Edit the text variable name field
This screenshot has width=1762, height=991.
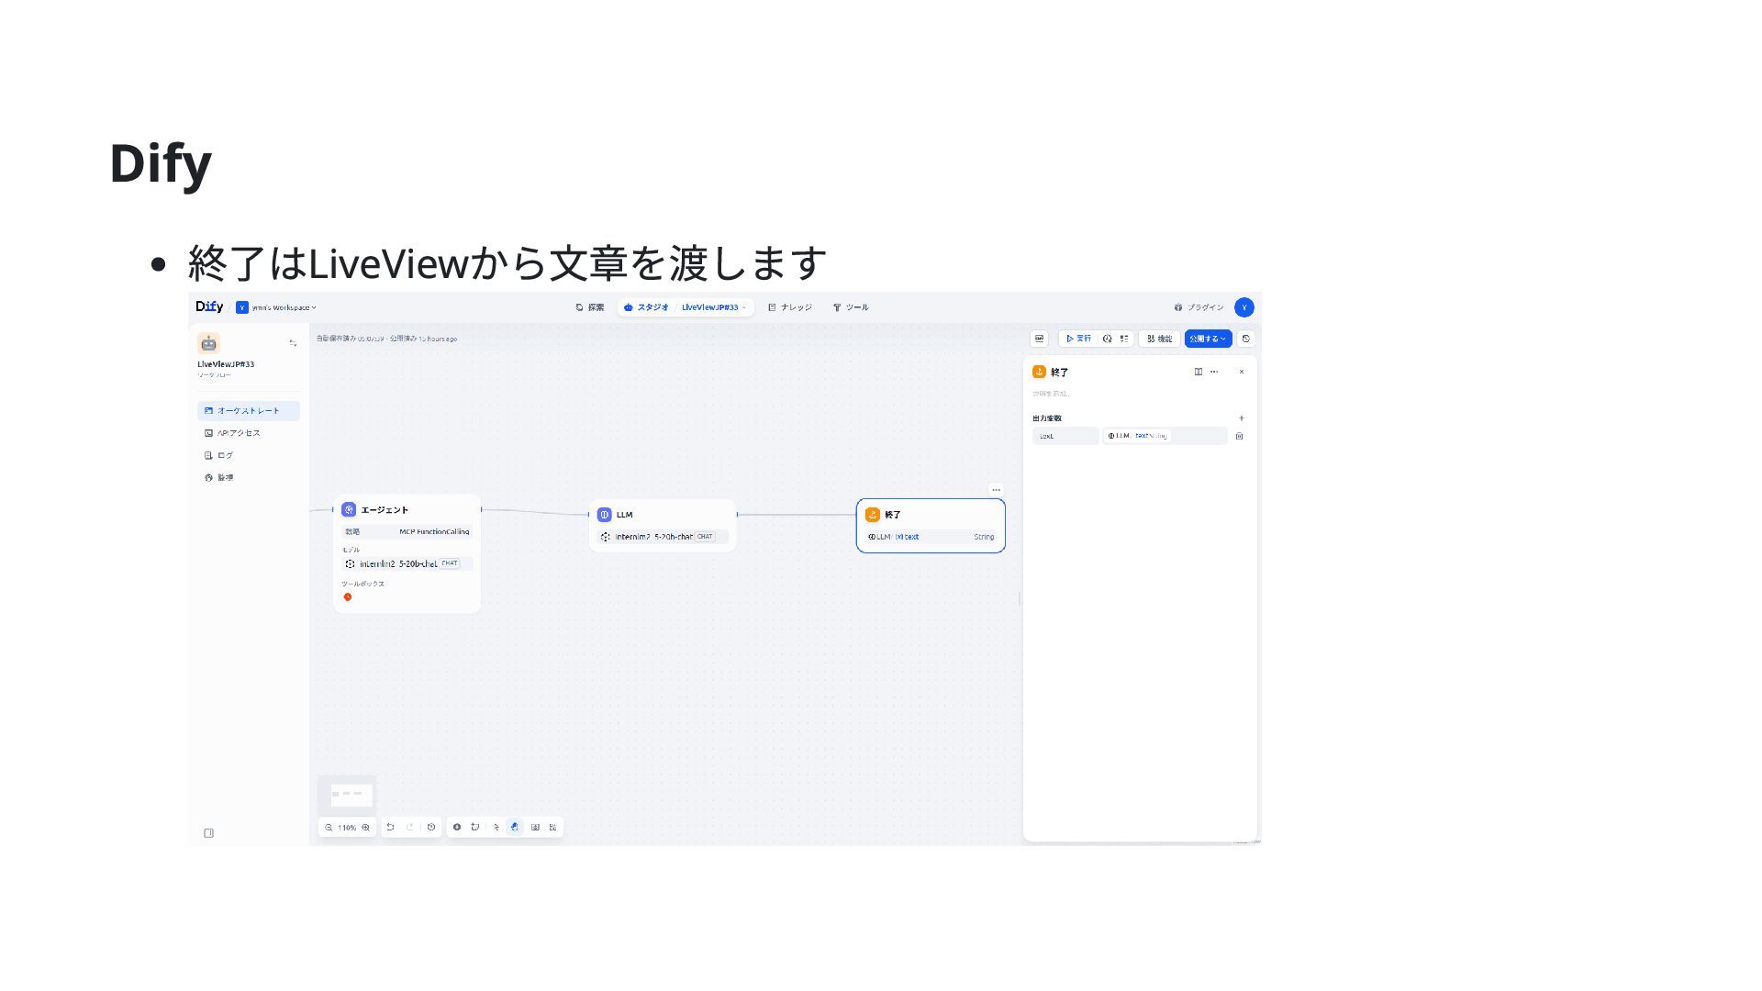[1065, 436]
